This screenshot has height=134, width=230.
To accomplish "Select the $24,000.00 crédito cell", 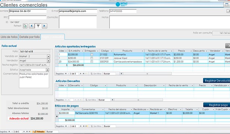I will (x=76, y=61).
